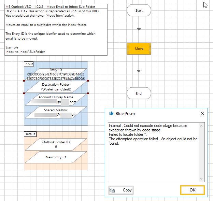Select the Shared Mailbox data item

tap(56, 112)
